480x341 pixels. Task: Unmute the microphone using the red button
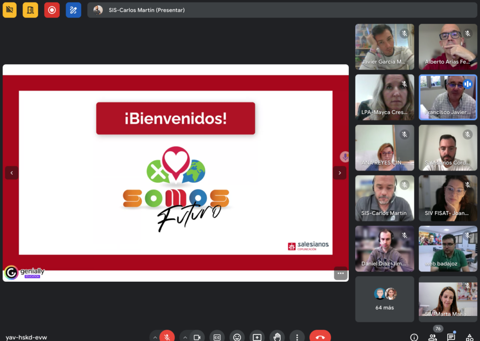[x=167, y=337]
